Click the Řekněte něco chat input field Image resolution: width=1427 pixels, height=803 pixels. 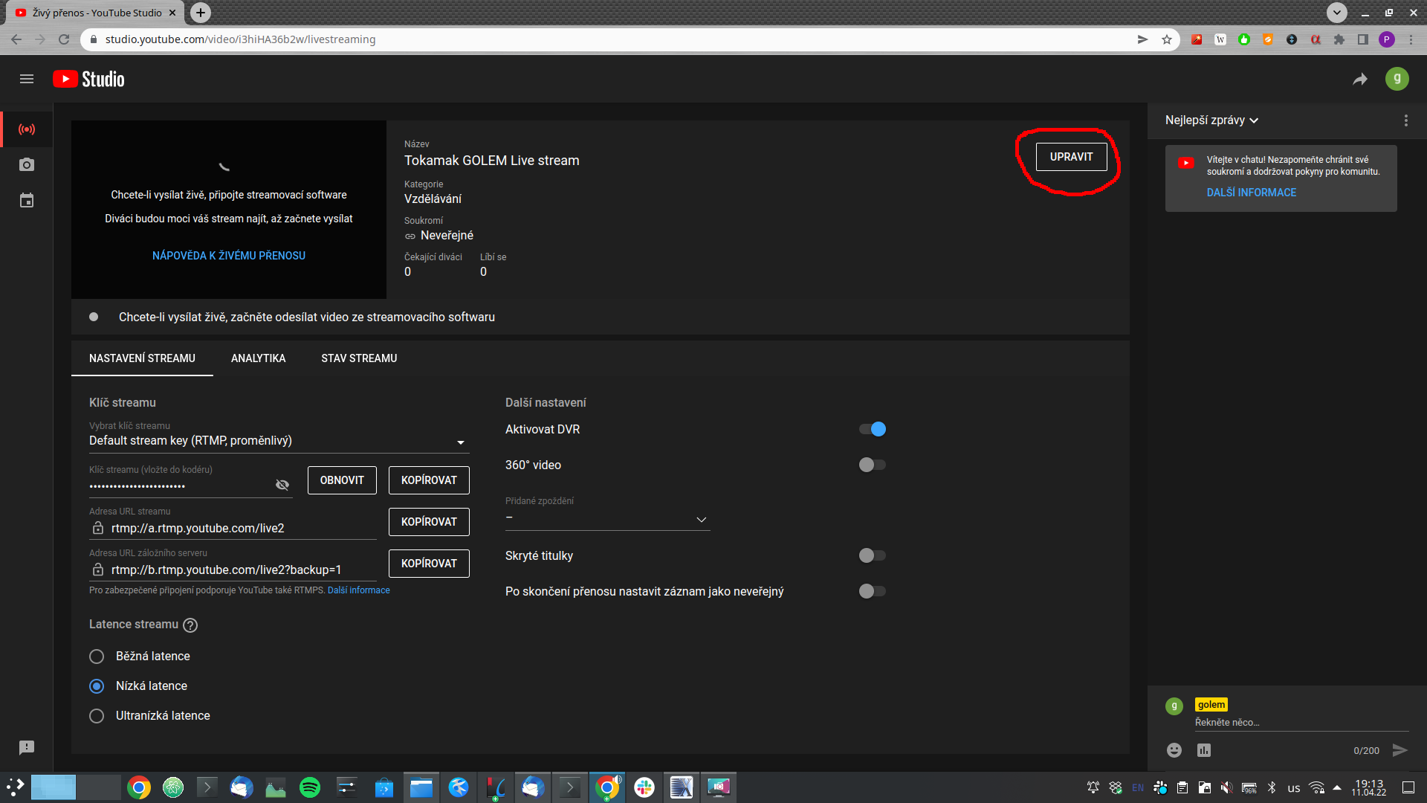click(1301, 723)
